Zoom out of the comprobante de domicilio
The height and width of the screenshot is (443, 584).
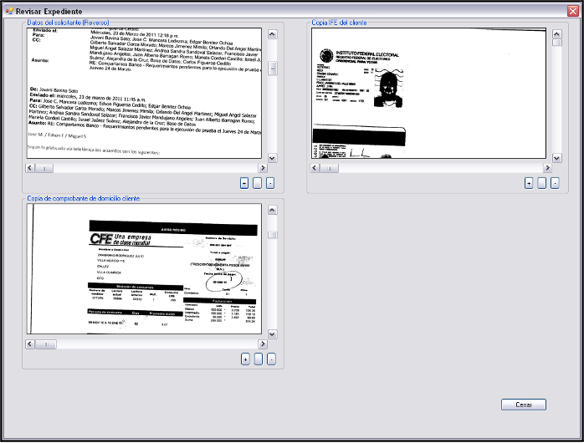tap(271, 359)
